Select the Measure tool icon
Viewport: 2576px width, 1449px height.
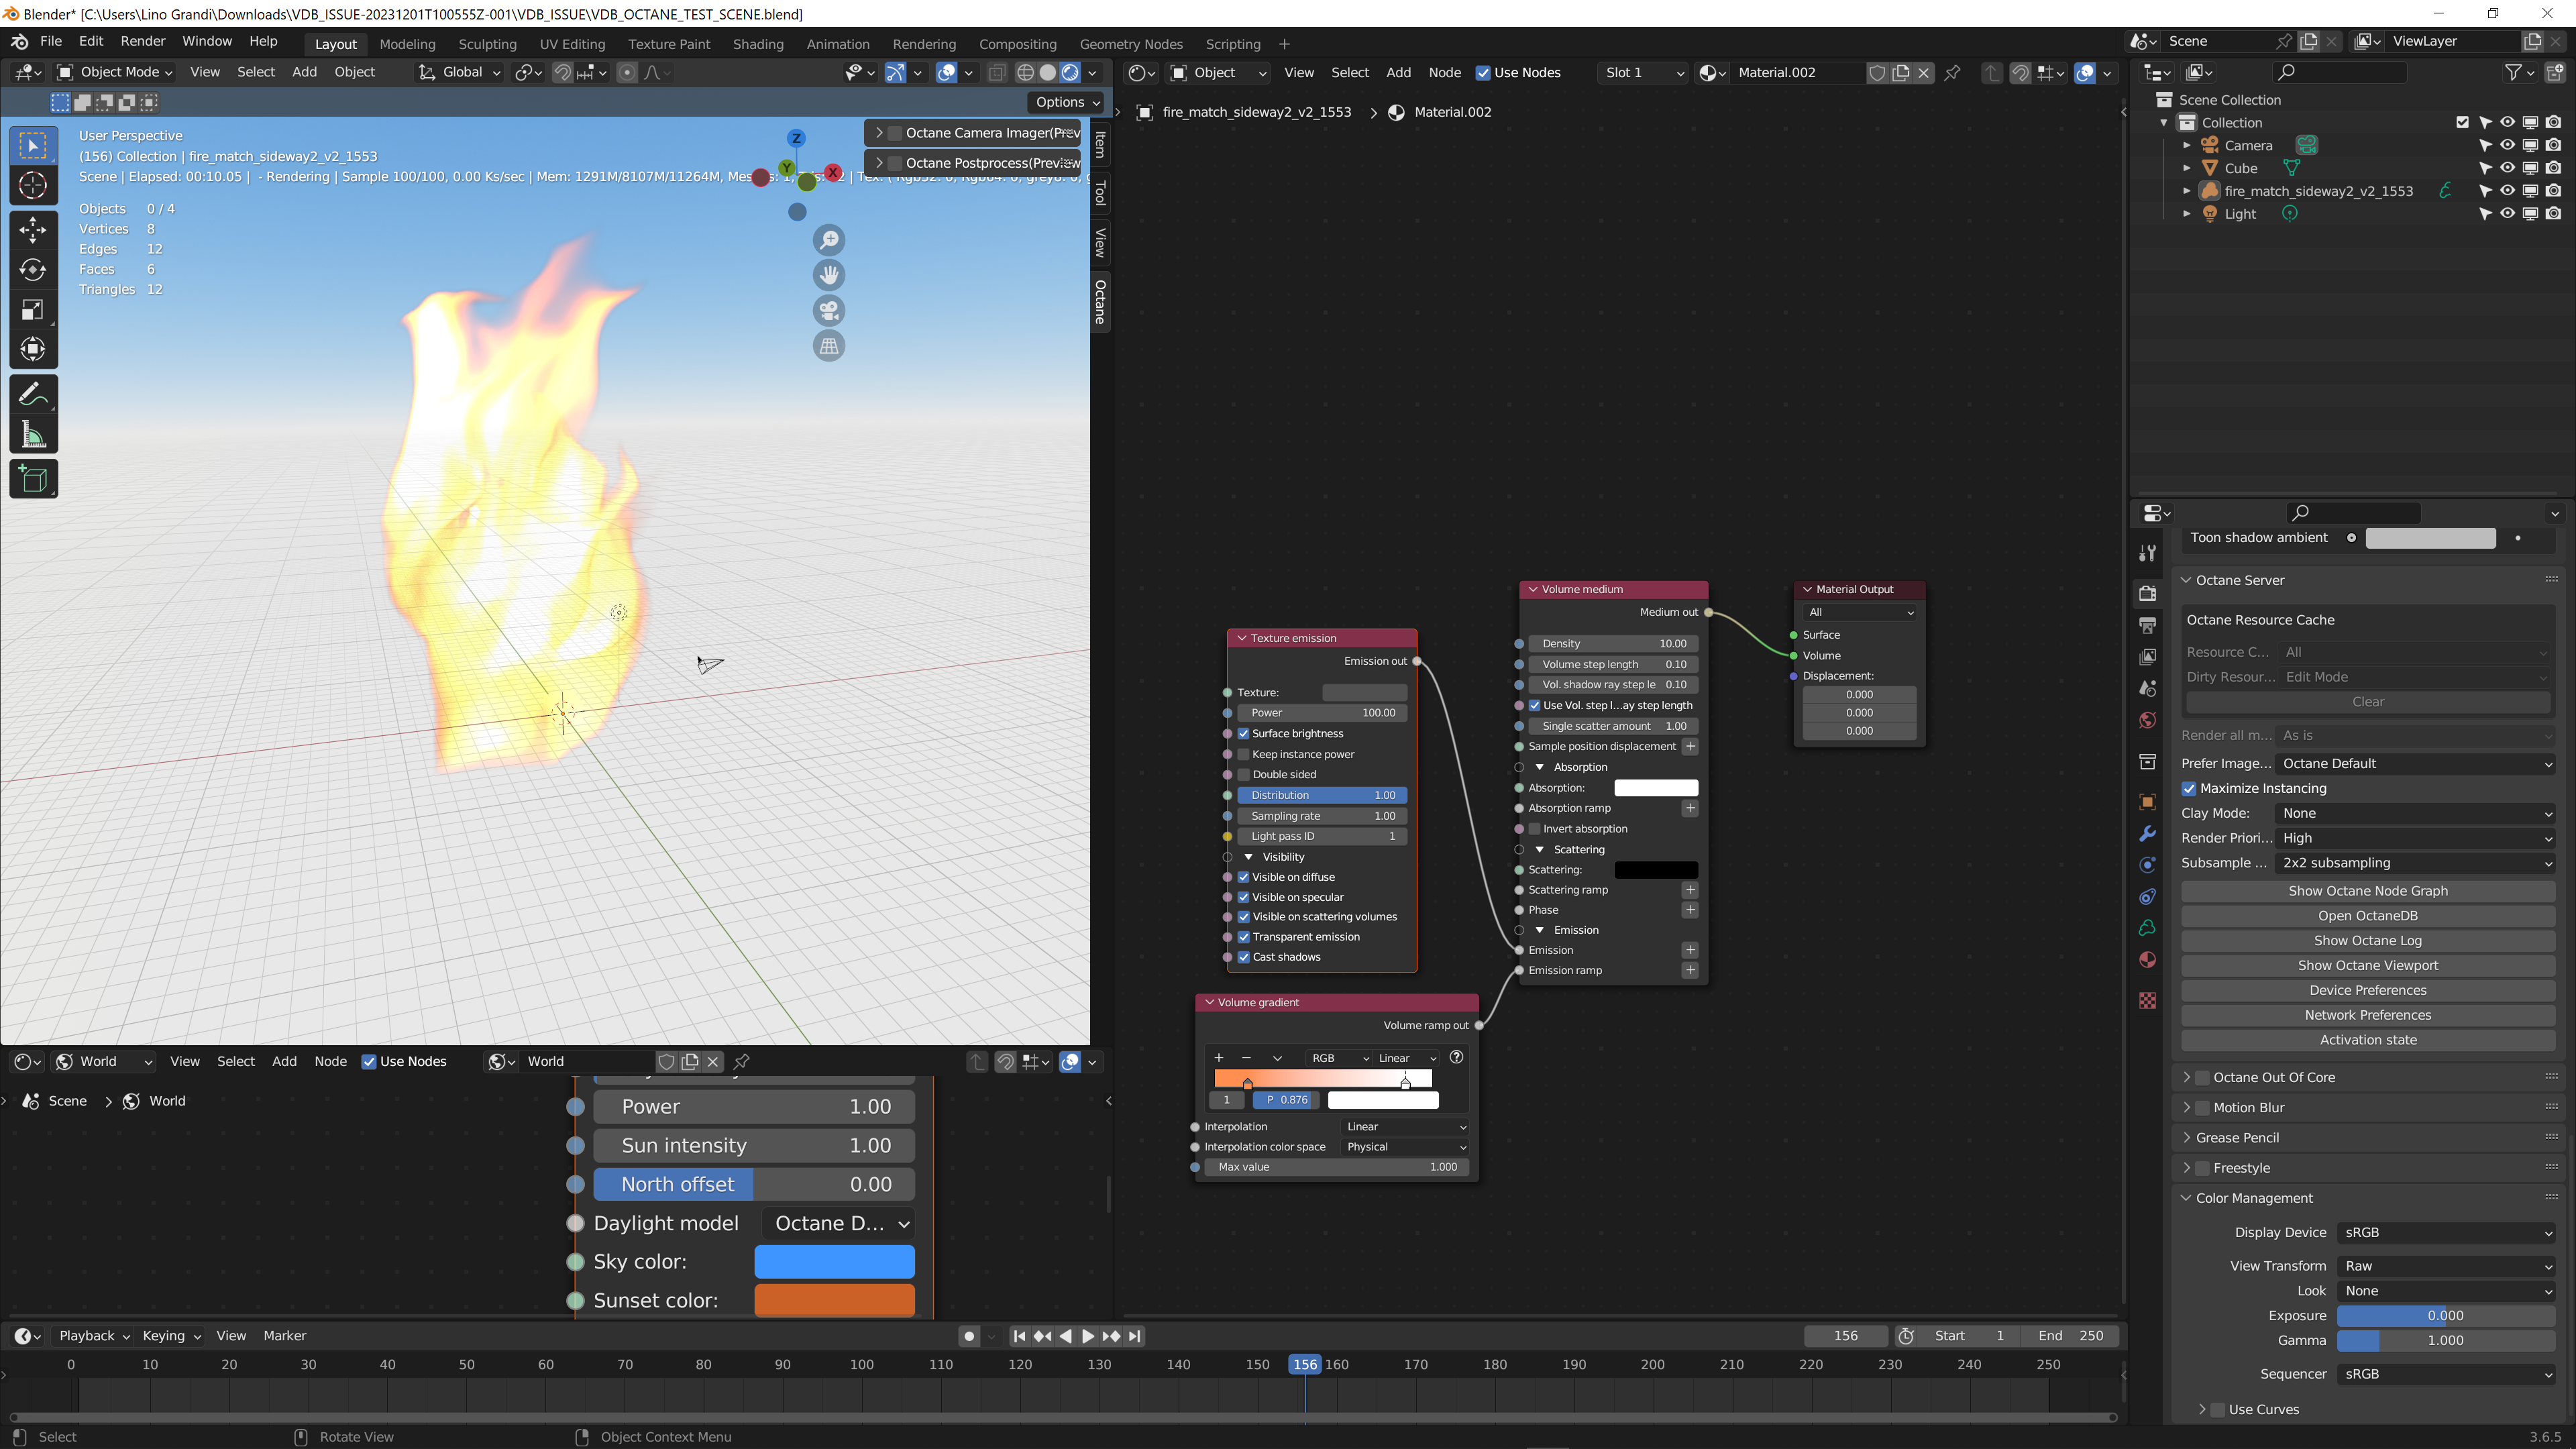pyautogui.click(x=33, y=435)
